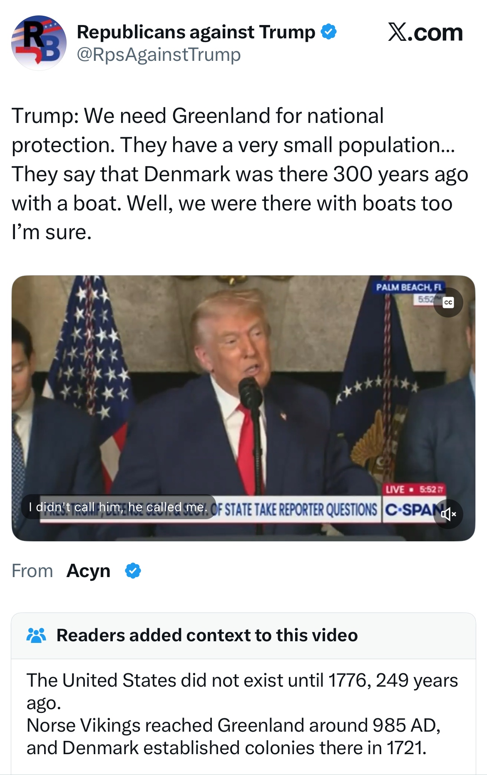
Task: Tap the LIVE 5:52 indicator in the video
Action: [x=415, y=489]
